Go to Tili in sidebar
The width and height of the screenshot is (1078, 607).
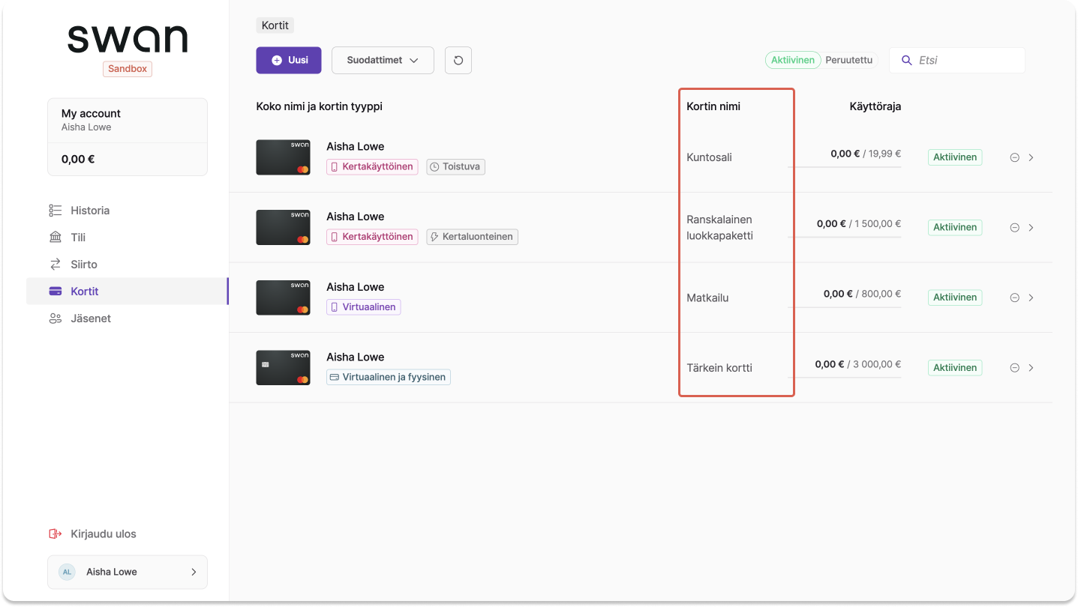127,238
